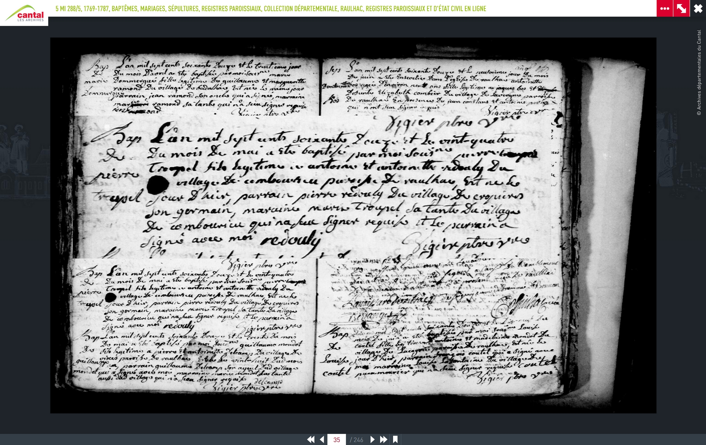Click the magnified Pierre Troupel baptism entry
The image size is (706, 445).
[x=312, y=187]
